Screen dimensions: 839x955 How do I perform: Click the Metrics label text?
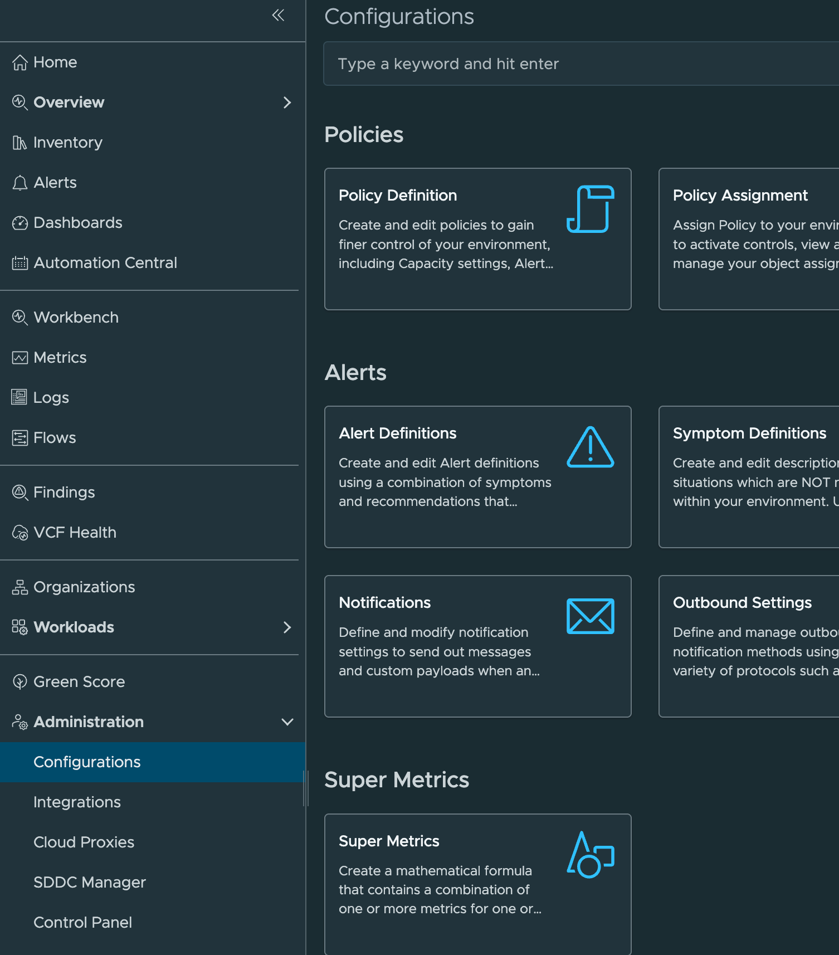60,358
